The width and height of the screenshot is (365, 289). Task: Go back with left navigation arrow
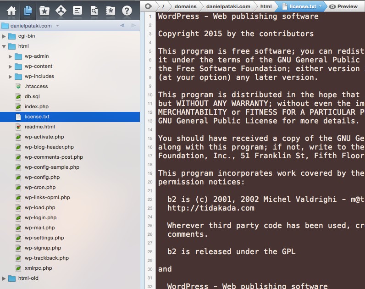click(122, 25)
